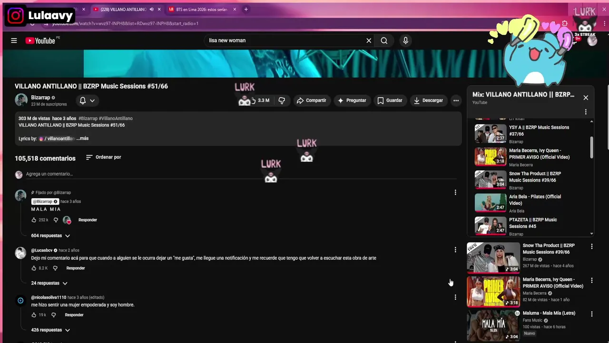Click the search magnifier button
The image size is (609, 343).
pos(384,40)
